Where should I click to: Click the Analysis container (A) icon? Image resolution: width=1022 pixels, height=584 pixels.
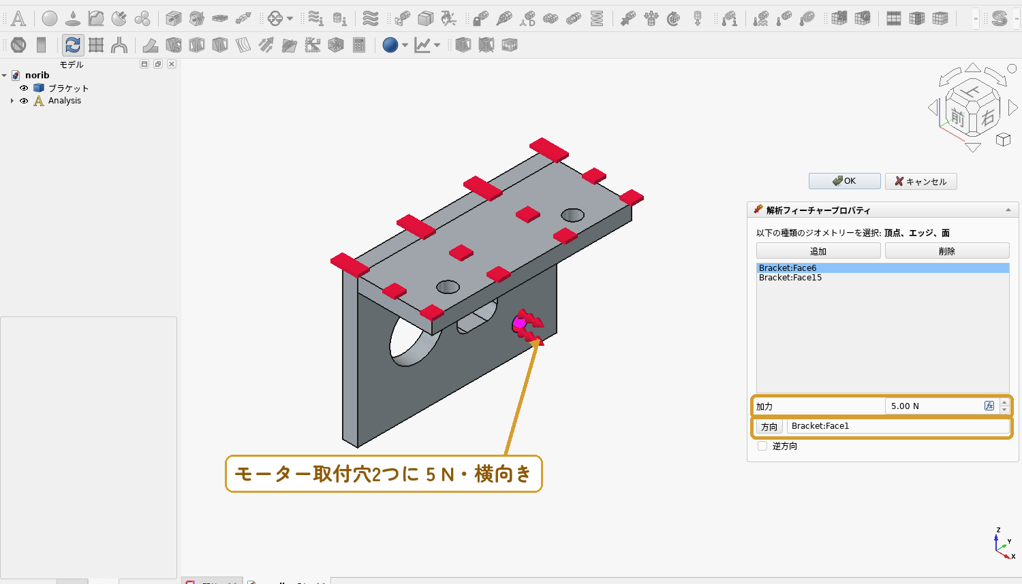click(18, 18)
